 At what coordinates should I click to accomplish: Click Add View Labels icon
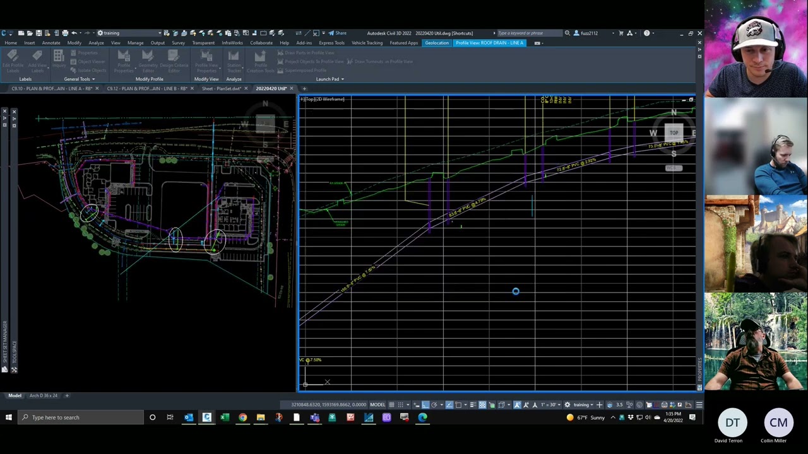37,60
